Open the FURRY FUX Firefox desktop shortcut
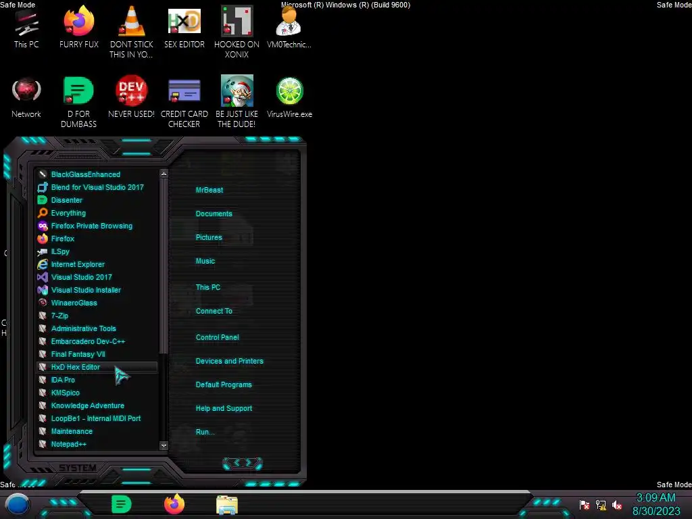Image resolution: width=692 pixels, height=519 pixels. pyautogui.click(x=79, y=26)
